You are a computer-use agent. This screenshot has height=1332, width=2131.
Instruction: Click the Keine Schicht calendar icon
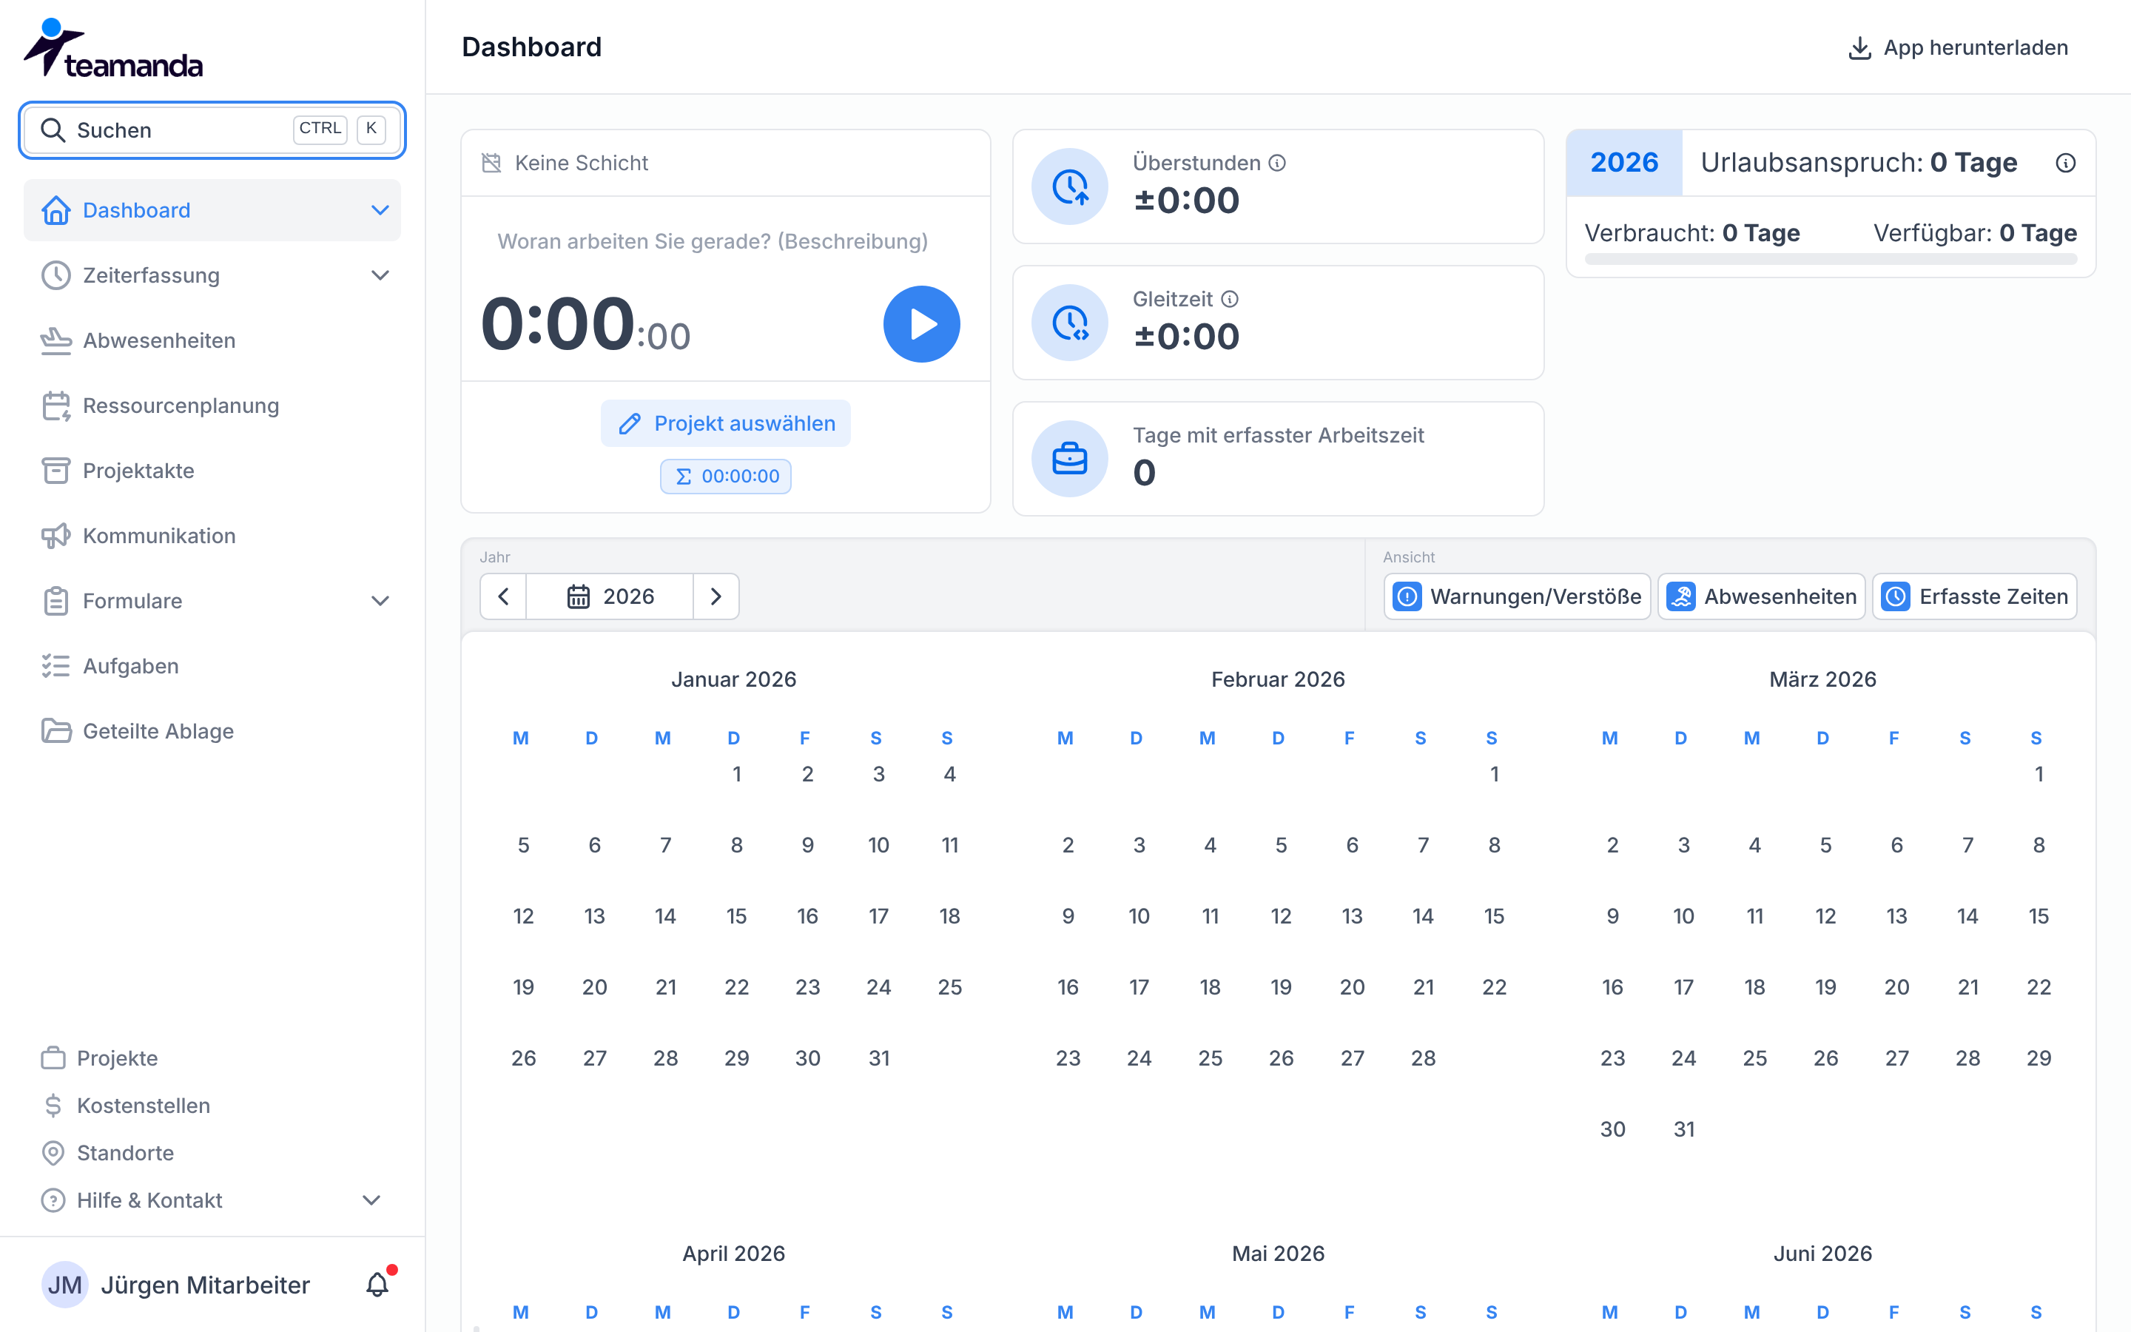click(x=491, y=163)
